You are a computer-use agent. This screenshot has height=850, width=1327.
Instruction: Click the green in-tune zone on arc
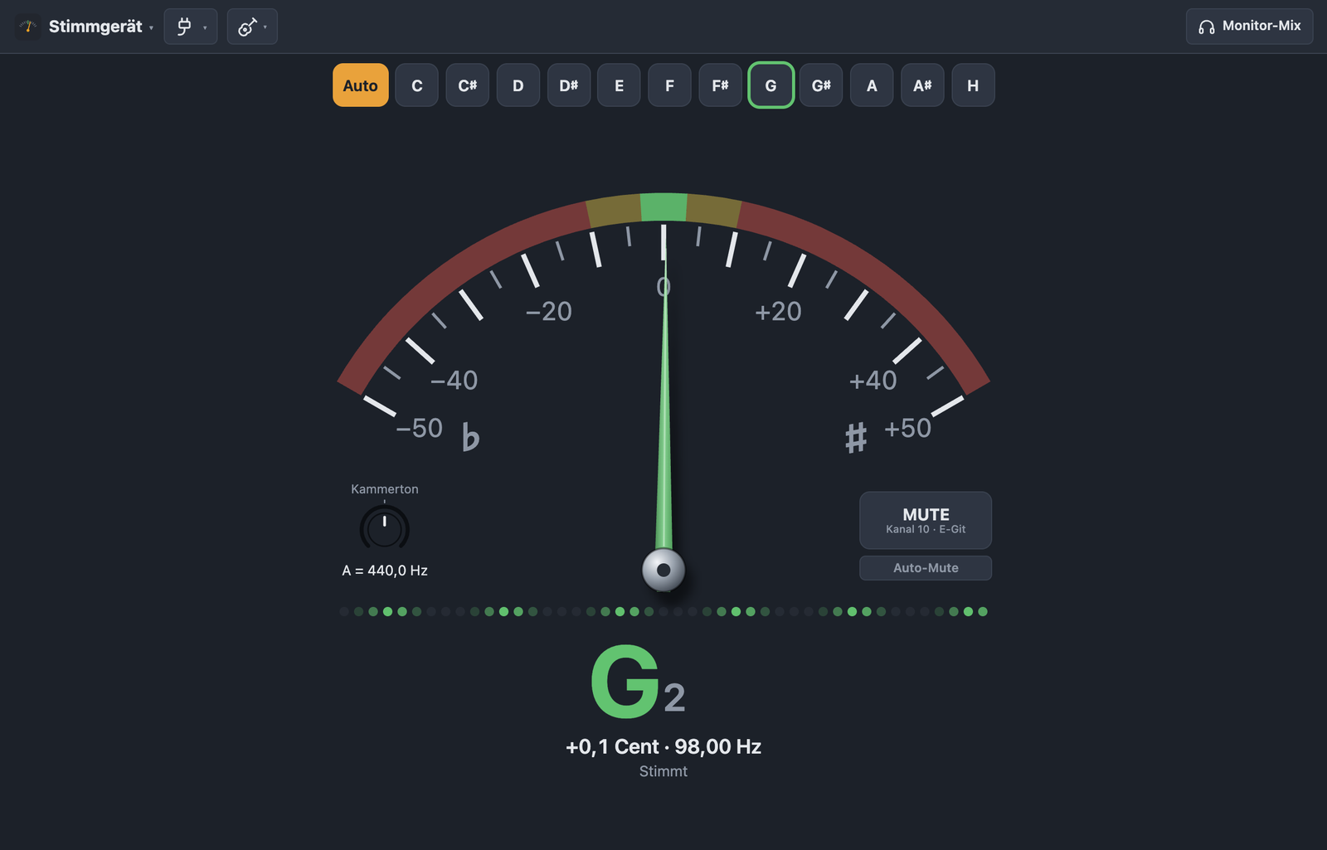click(x=663, y=207)
